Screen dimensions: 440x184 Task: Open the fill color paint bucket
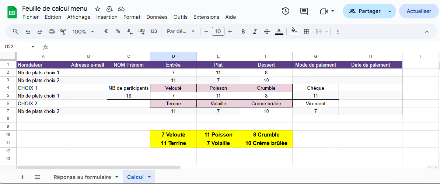(294, 32)
